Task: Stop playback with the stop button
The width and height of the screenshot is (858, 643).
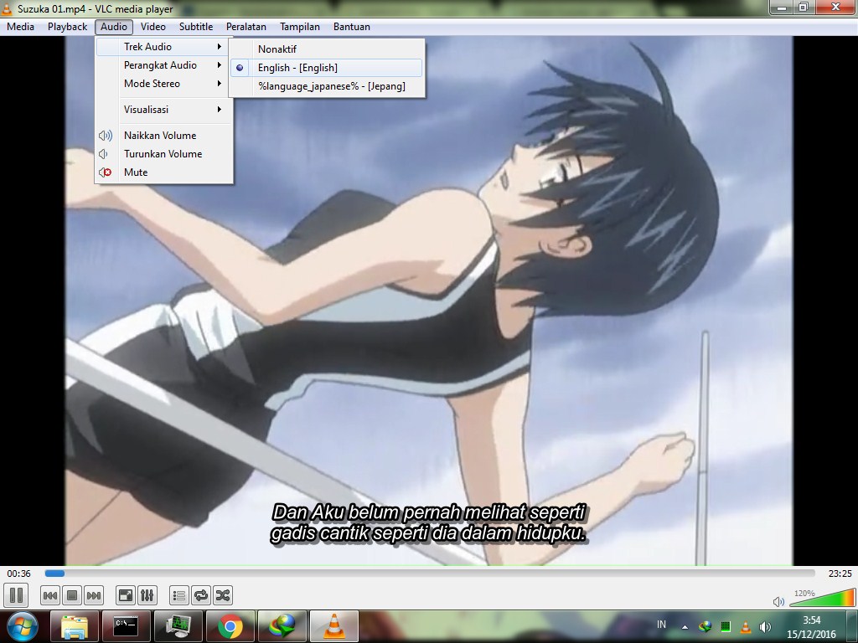Action: tap(72, 595)
